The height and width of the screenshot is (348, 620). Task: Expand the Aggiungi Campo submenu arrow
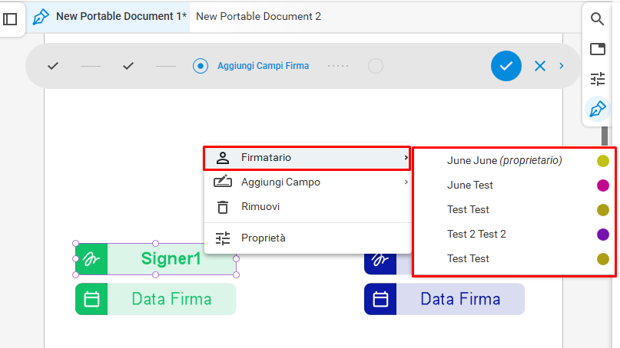click(406, 182)
